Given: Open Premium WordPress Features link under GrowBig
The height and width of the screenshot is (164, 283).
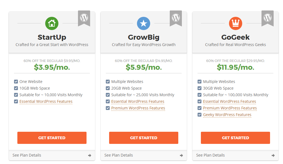Looking at the screenshot, I should [x=138, y=108].
